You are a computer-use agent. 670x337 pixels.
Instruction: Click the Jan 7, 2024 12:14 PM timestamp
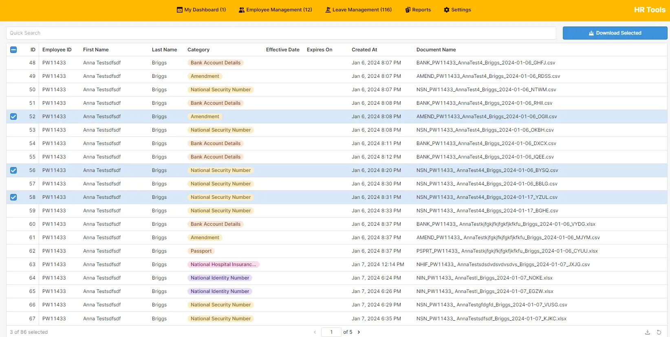pyautogui.click(x=378, y=264)
